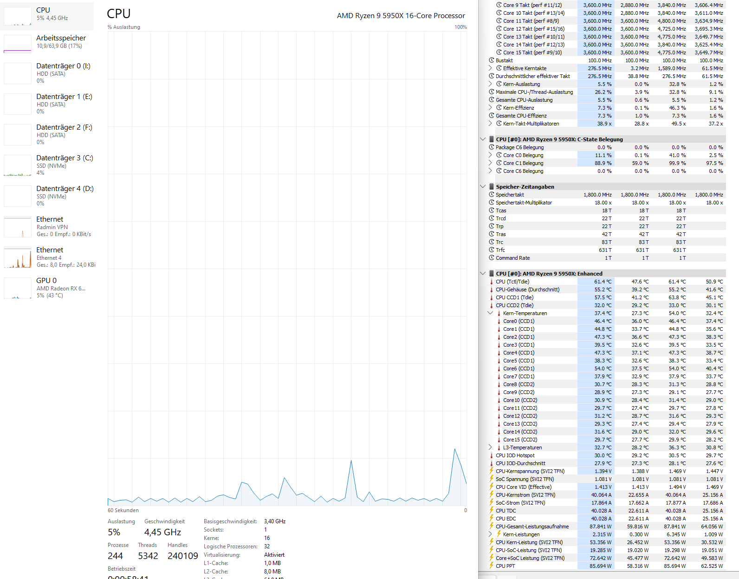Click the Basisgeschwindigkeit value 3,40 GHz
739x579 pixels.
pos(275,521)
